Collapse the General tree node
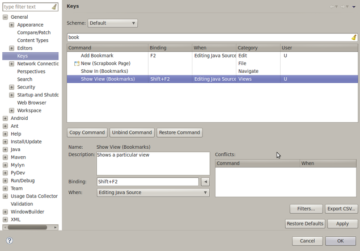This screenshot has width=360, height=251. coord(5,17)
